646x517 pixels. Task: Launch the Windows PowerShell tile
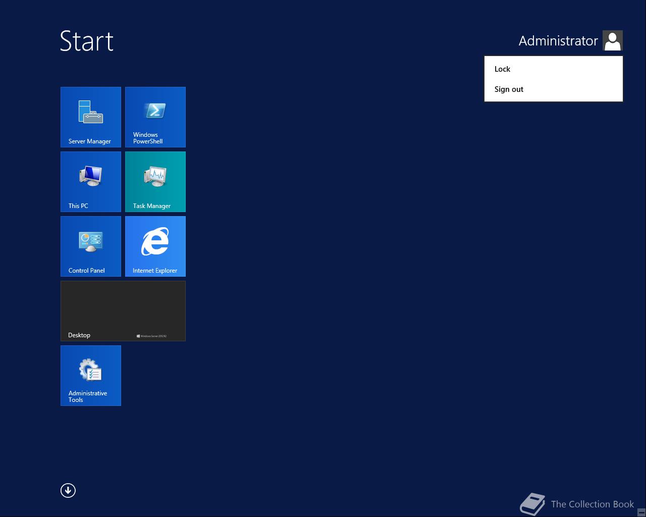(x=155, y=117)
